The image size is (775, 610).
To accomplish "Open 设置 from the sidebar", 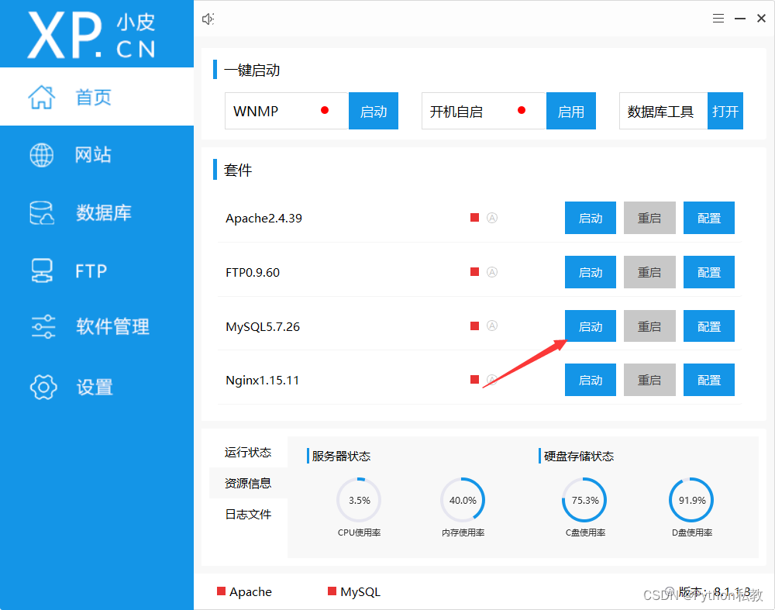I will tap(93, 386).
